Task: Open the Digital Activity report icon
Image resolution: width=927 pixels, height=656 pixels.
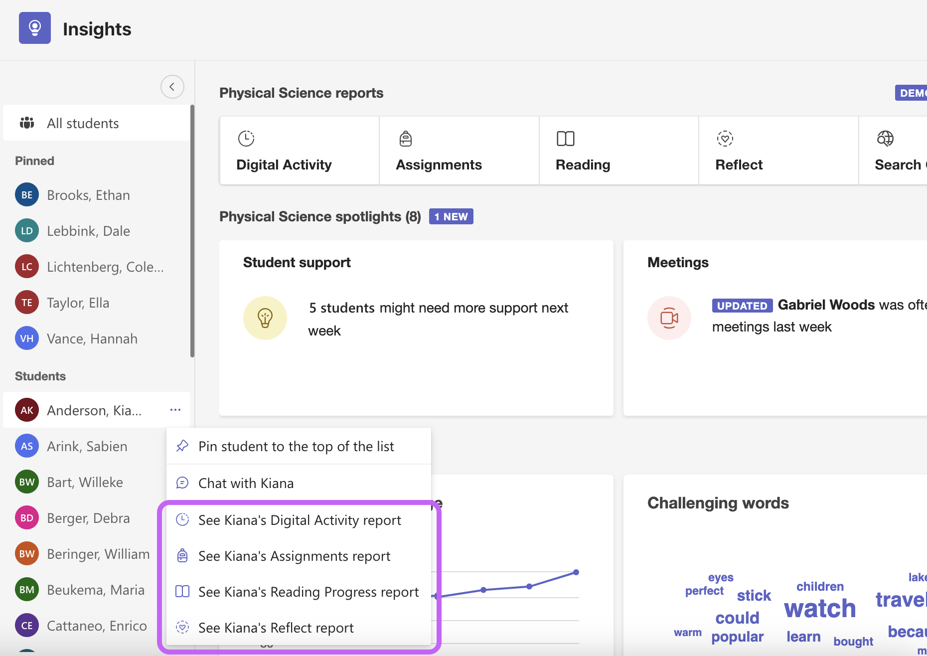Action: pyautogui.click(x=246, y=138)
